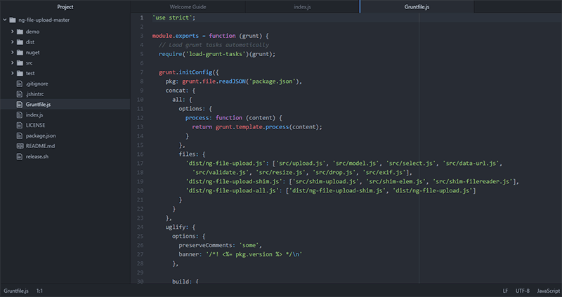The height and width of the screenshot is (297, 562).
Task: Click the .jshintrc file icon
Action: tap(20, 94)
